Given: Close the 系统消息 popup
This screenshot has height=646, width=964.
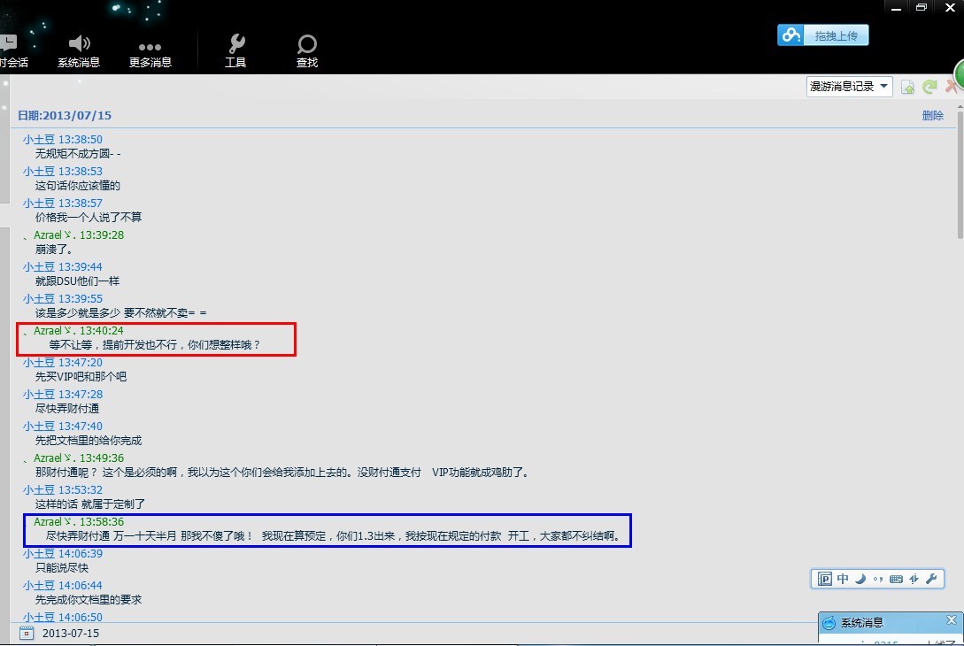Looking at the screenshot, I should pyautogui.click(x=951, y=620).
